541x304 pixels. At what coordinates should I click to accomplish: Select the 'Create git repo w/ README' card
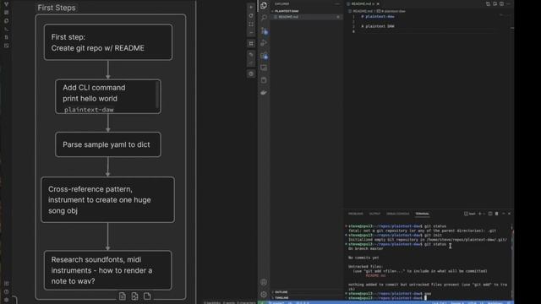click(108, 42)
